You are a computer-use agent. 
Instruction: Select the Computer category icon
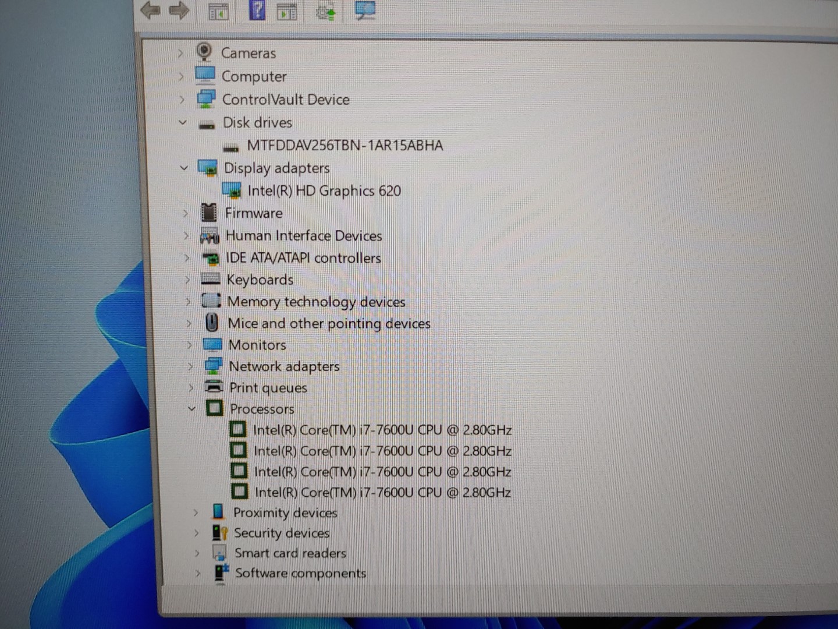click(205, 75)
